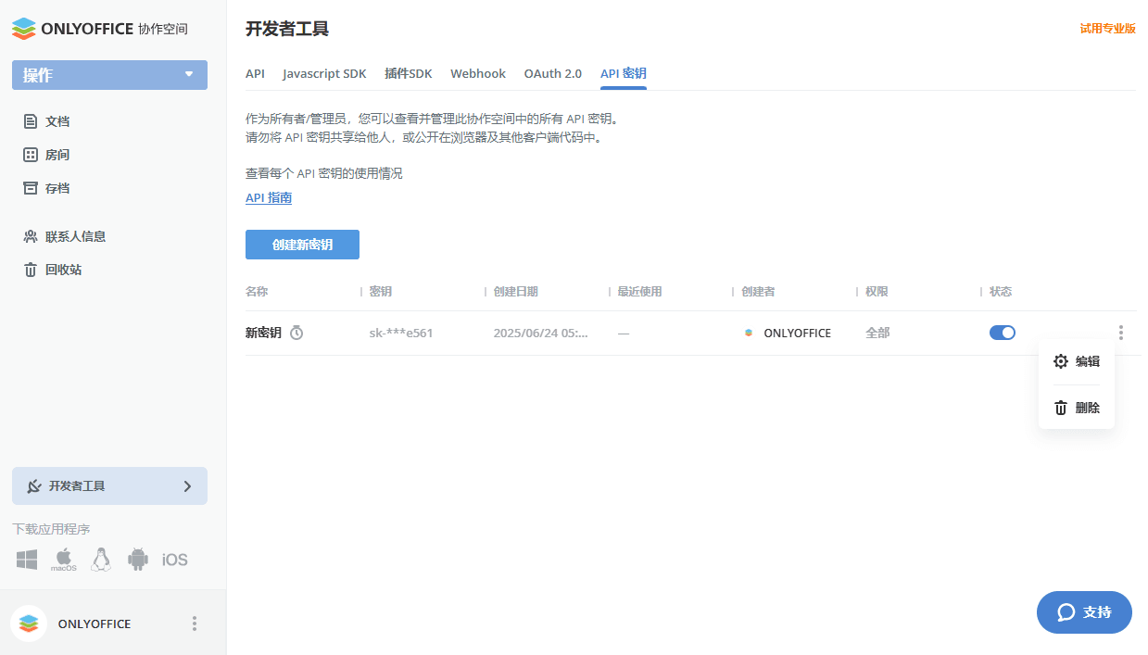
Task: Open the API 指南 link
Action: (x=269, y=198)
